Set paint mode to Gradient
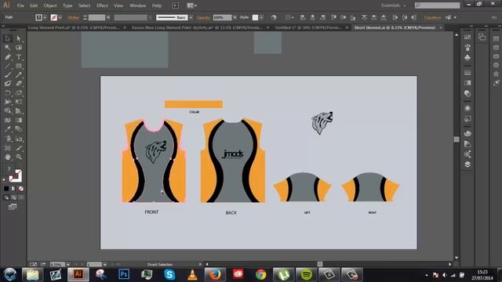This screenshot has width=502, height=282. click(x=13, y=189)
